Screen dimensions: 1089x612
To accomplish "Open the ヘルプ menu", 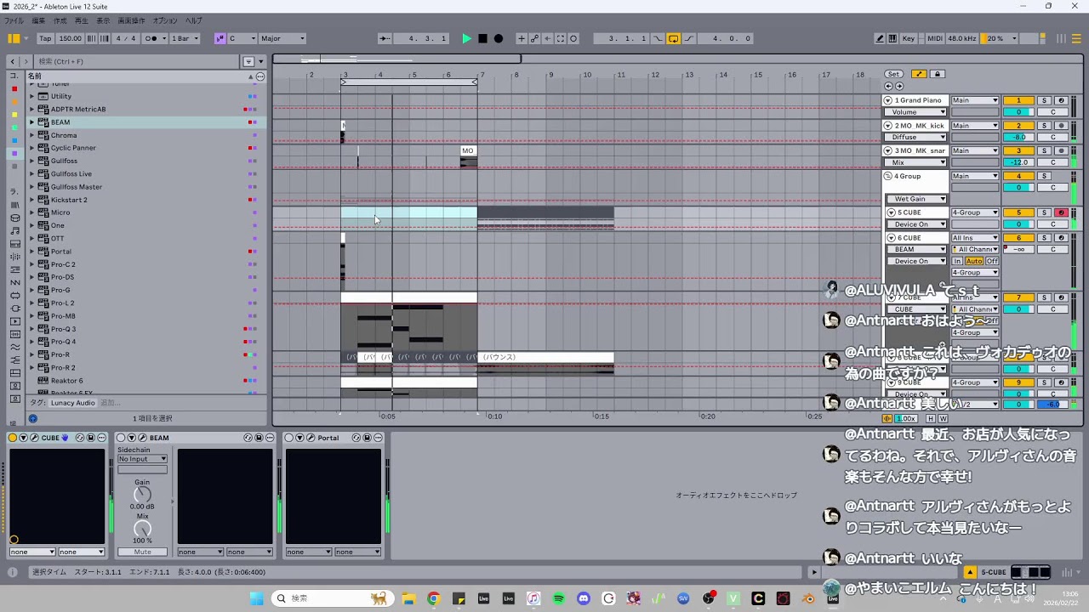I will click(194, 20).
